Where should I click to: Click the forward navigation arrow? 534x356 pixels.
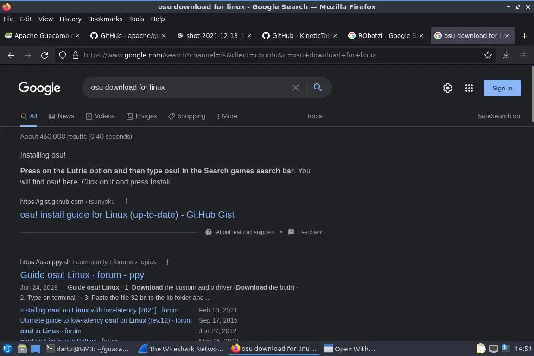(x=28, y=55)
